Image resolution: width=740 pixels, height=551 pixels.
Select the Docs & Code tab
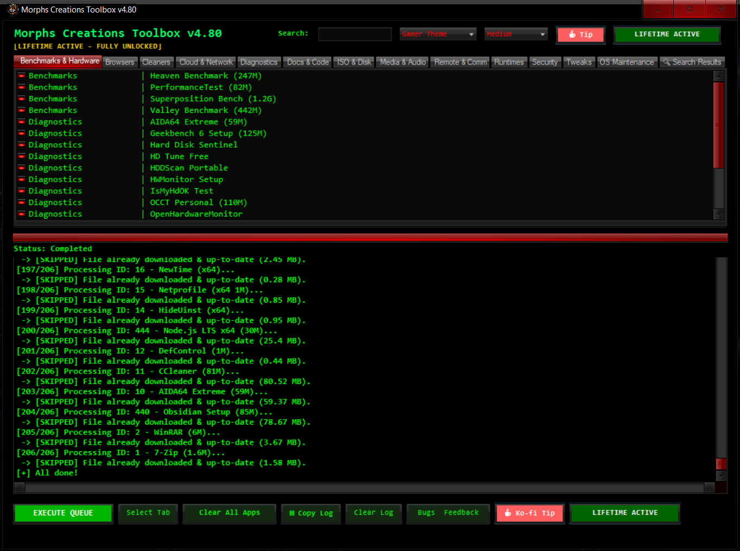tap(308, 62)
